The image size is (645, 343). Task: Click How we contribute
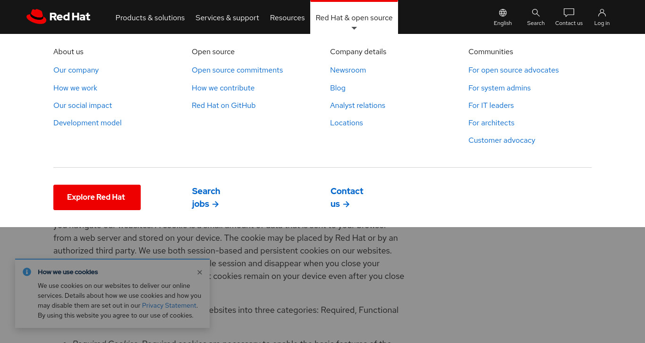coord(223,88)
